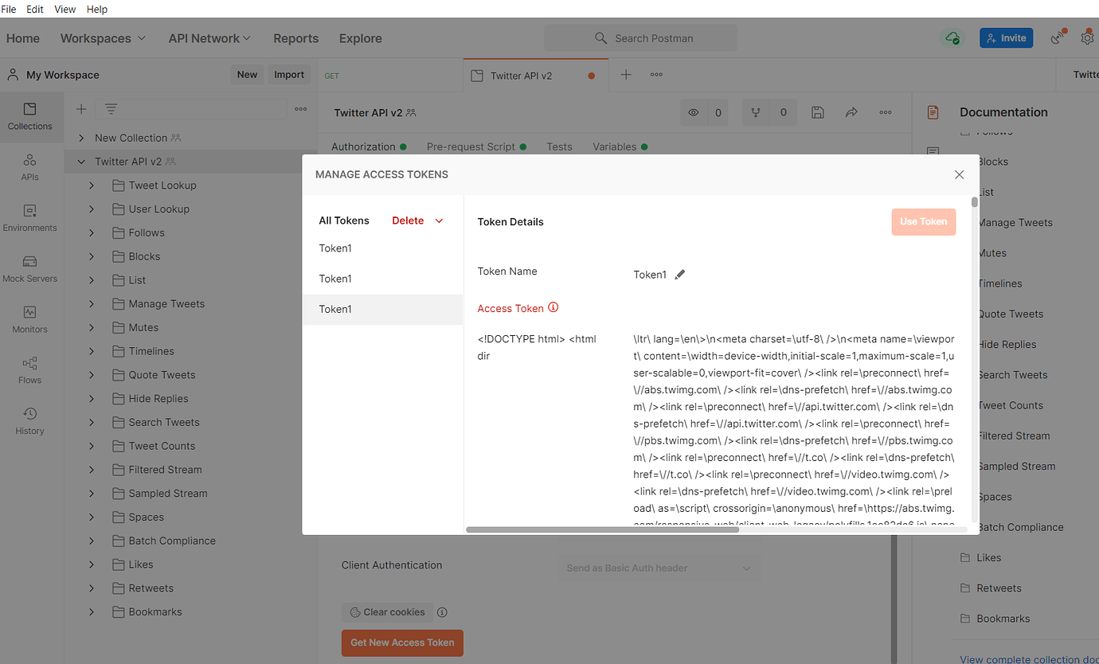Open Postman settings gear
This screenshot has width=1099, height=664.
point(1087,37)
